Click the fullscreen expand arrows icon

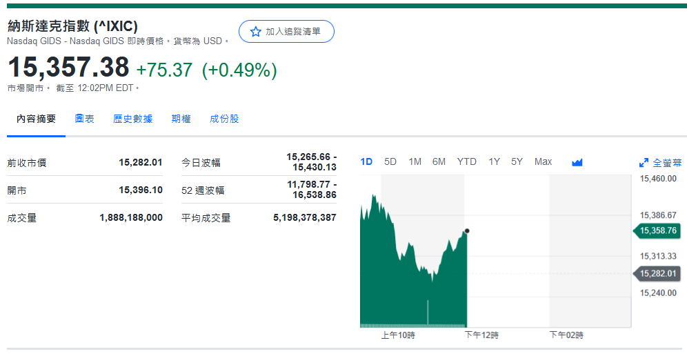pos(644,163)
